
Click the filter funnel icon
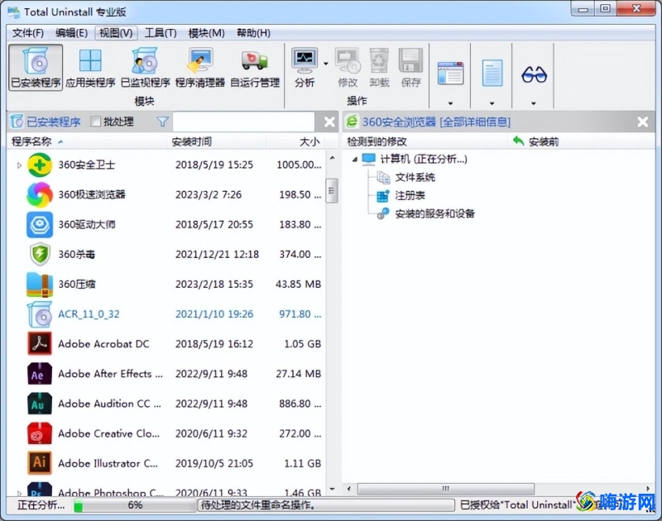(x=162, y=122)
